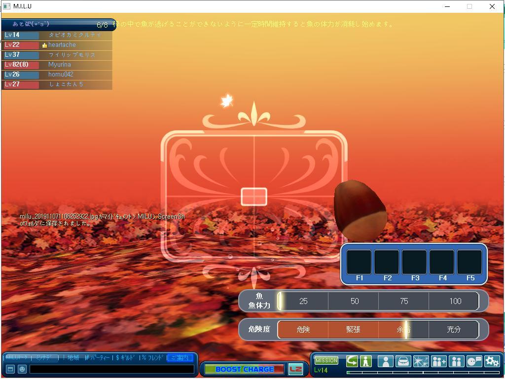The height and width of the screenshot is (379, 505).
Task: Click the screenshot saved message text
Action: click(x=102, y=220)
